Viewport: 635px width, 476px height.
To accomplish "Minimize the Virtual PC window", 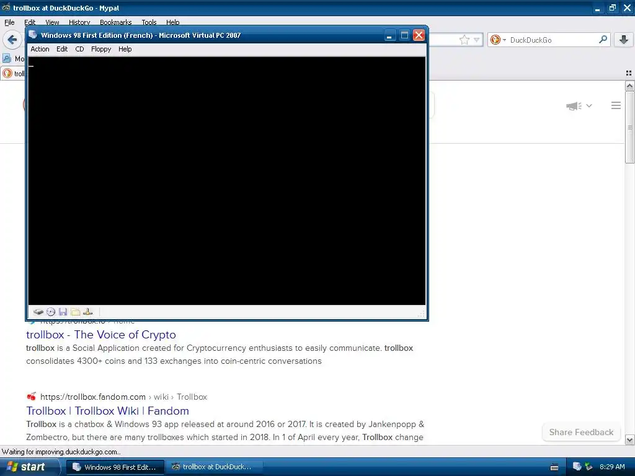I will (389, 35).
